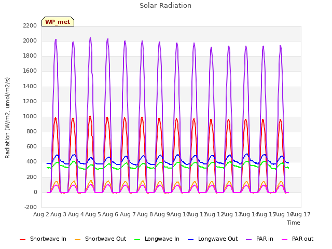Click the WP_met label box
This screenshot has width=332, height=249.
click(x=58, y=22)
